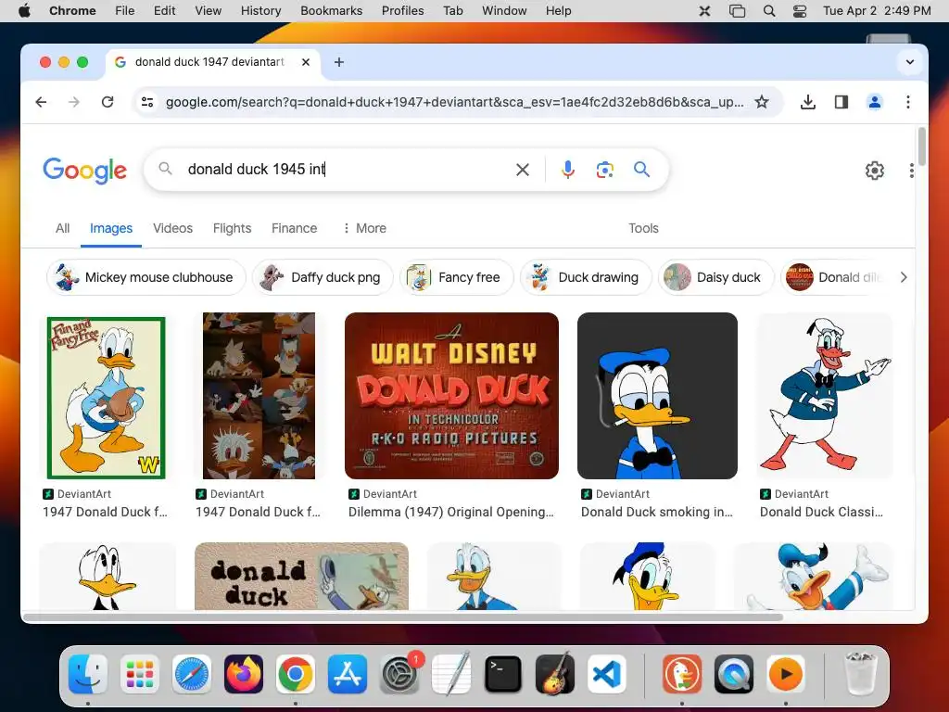
Task: Expand the More search categories
Action: (364, 228)
